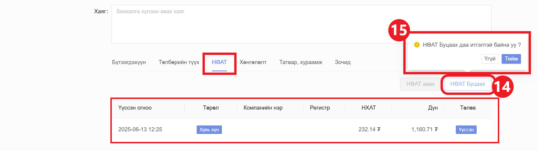Image resolution: width=538 pixels, height=151 pixels.
Task: Click the disabled НӨАТ авах button
Action: (420, 84)
